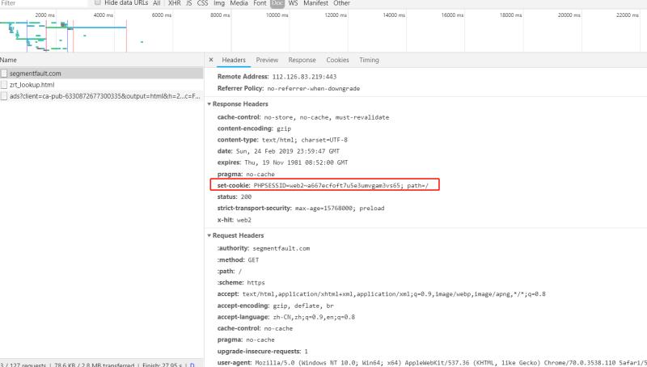
Task: Filter requests by Media
Action: [239, 3]
